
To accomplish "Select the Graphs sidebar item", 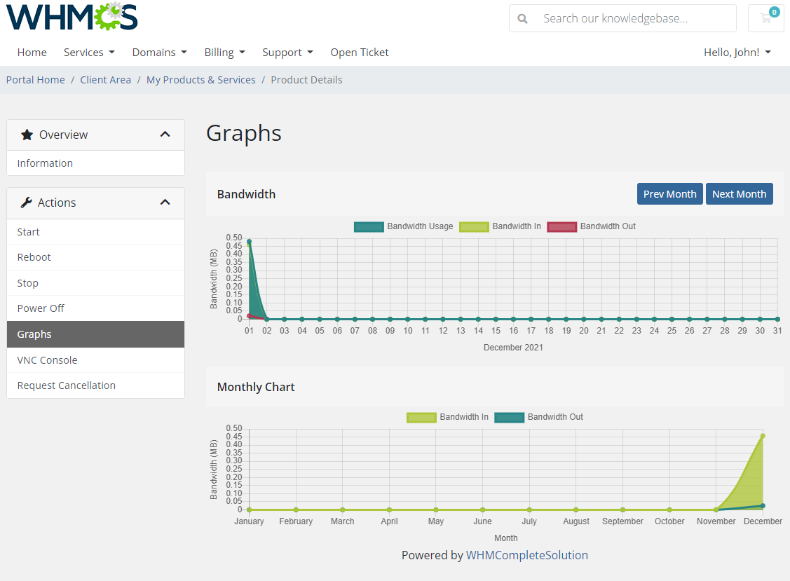I will click(x=96, y=334).
